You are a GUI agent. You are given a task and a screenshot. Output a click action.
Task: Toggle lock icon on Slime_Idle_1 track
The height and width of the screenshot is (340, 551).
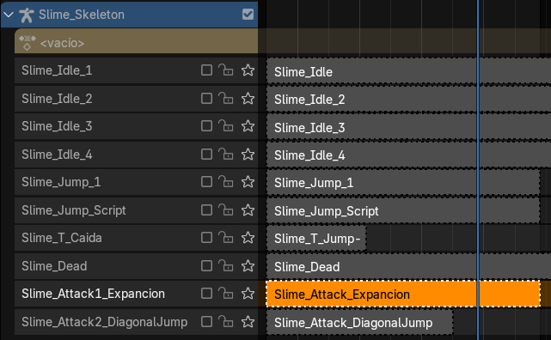click(x=226, y=70)
